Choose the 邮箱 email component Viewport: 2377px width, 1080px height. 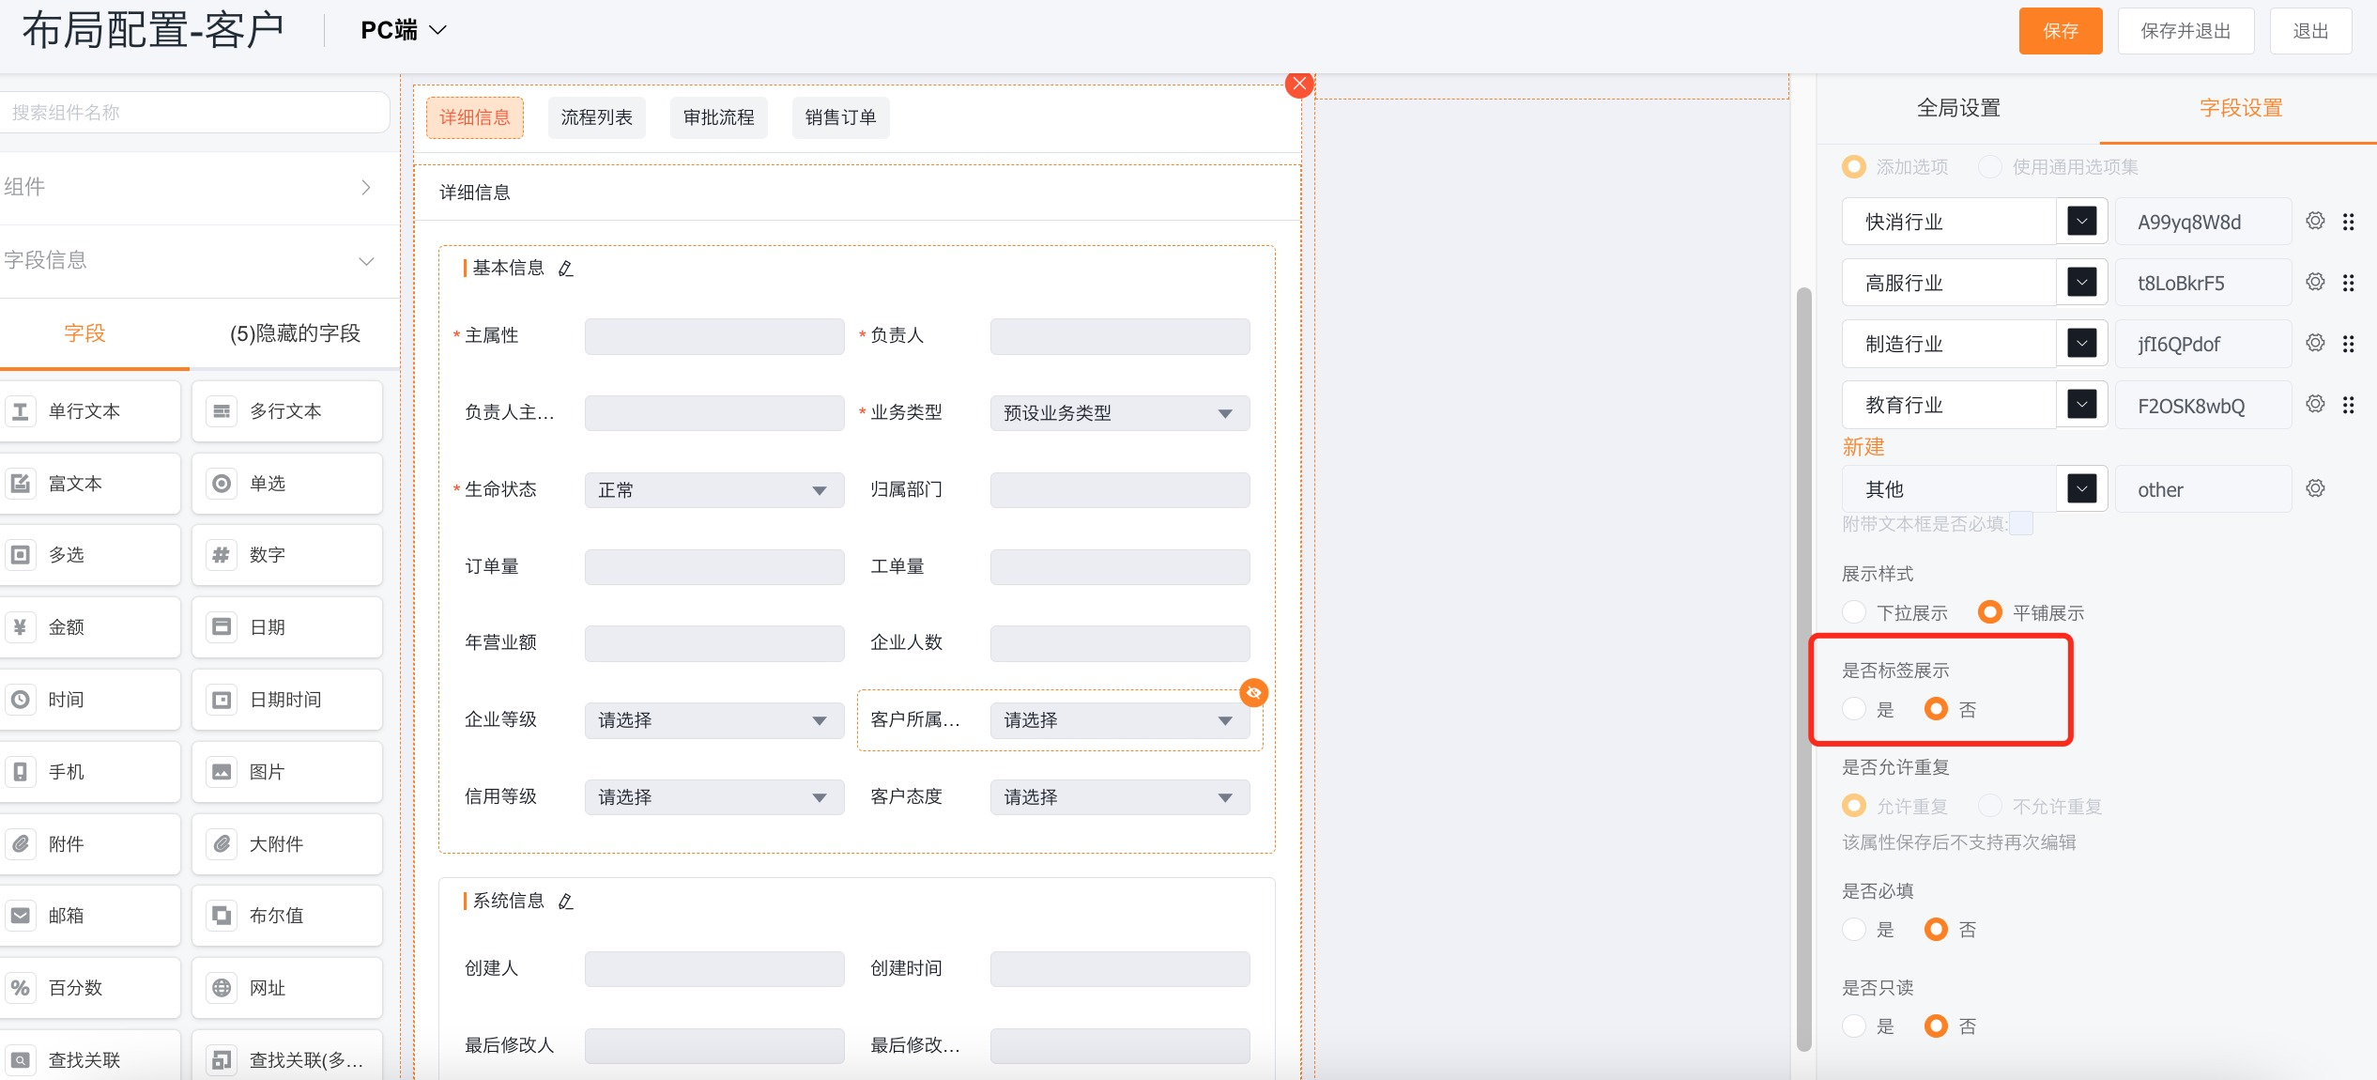pyautogui.click(x=88, y=916)
